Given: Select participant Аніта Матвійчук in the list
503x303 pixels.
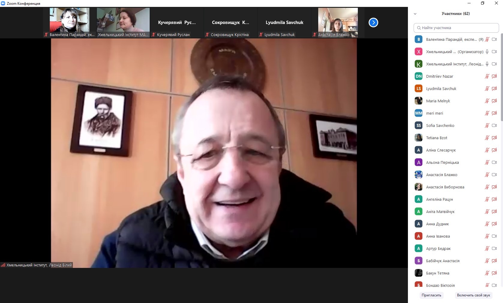Looking at the screenshot, I should point(456,211).
